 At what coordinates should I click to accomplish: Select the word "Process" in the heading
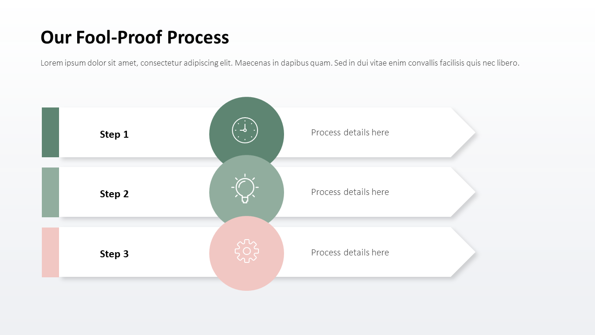point(198,37)
